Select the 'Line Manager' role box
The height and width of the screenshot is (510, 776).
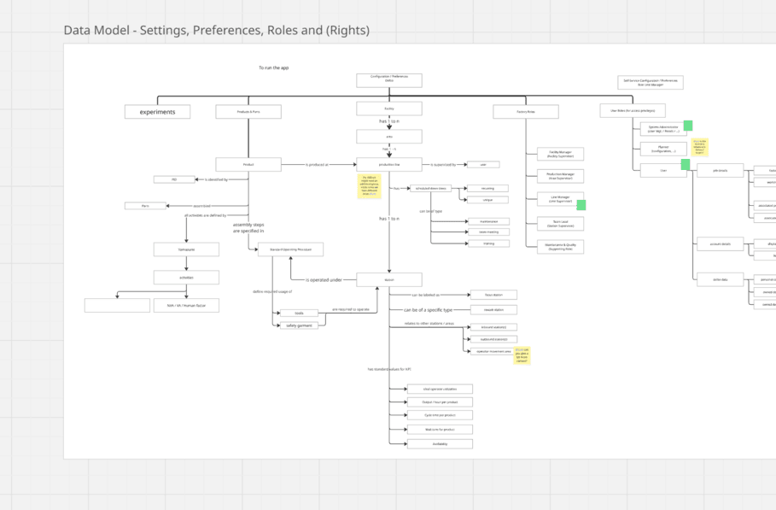[560, 199]
